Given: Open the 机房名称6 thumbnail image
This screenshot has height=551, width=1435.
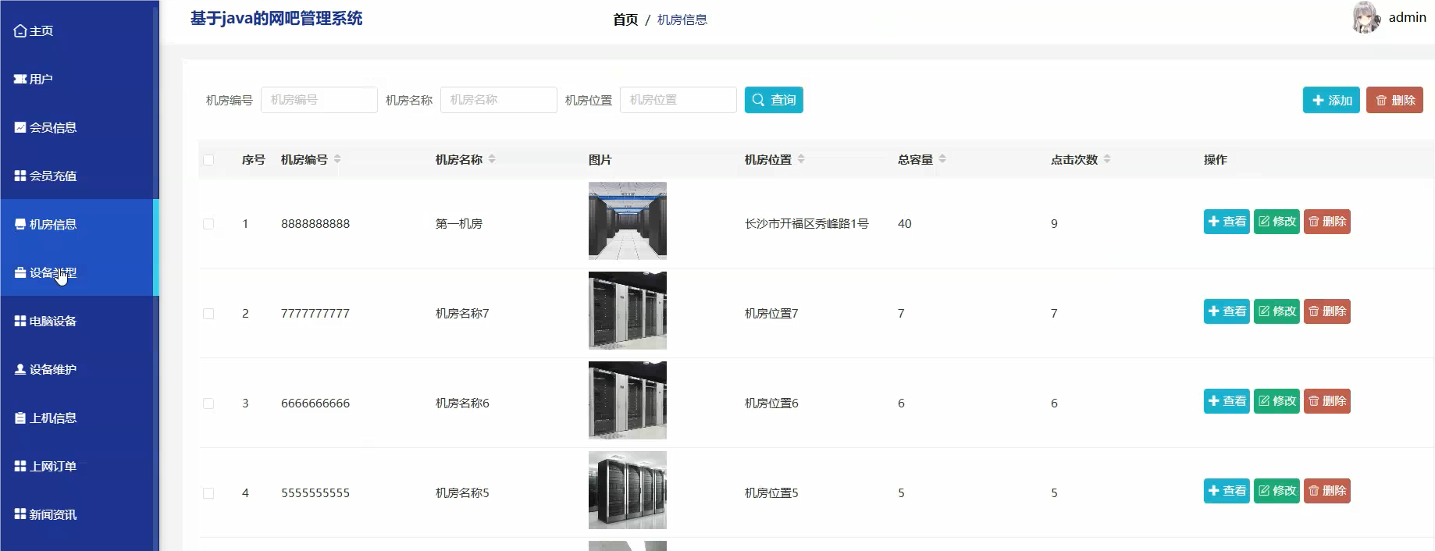Looking at the screenshot, I should (x=628, y=400).
